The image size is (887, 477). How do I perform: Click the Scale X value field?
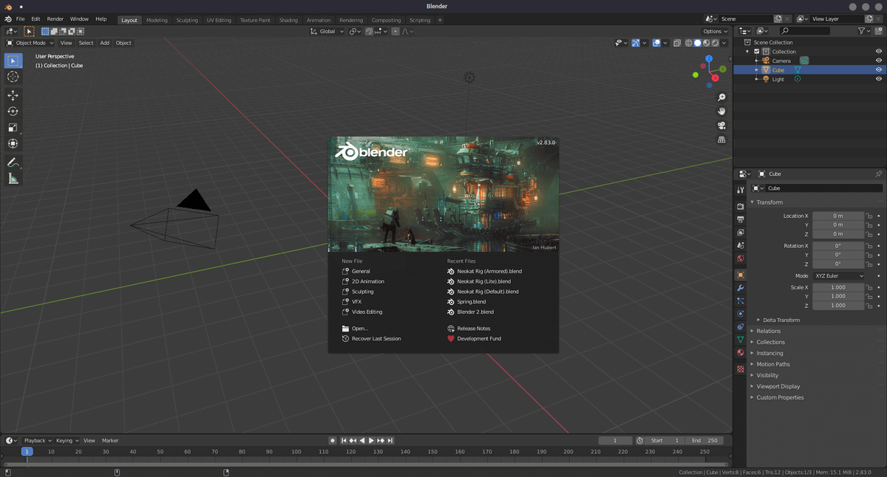point(838,288)
